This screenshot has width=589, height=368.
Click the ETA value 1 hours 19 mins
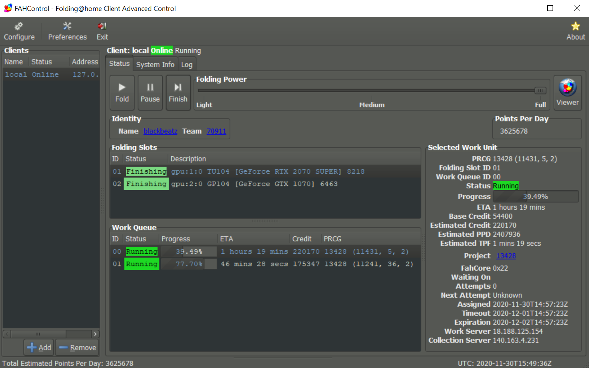pyautogui.click(x=519, y=207)
